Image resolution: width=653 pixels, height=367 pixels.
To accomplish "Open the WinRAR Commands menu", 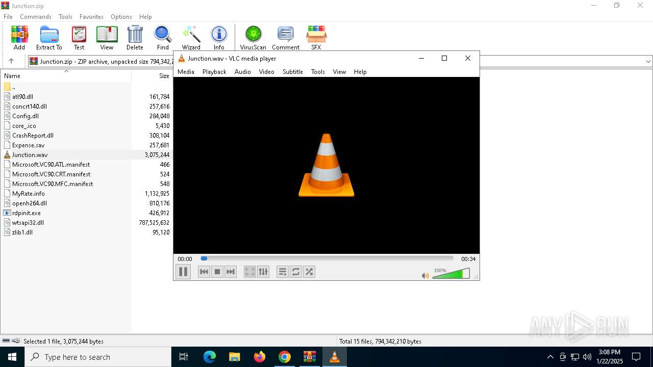I will click(x=36, y=17).
